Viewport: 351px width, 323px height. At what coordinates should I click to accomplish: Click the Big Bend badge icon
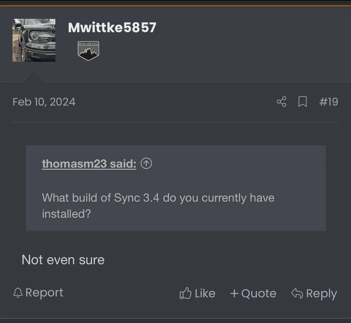click(x=88, y=51)
